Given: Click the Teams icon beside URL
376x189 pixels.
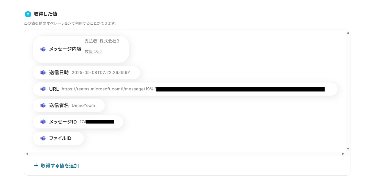Looking at the screenshot, I should [x=43, y=89].
